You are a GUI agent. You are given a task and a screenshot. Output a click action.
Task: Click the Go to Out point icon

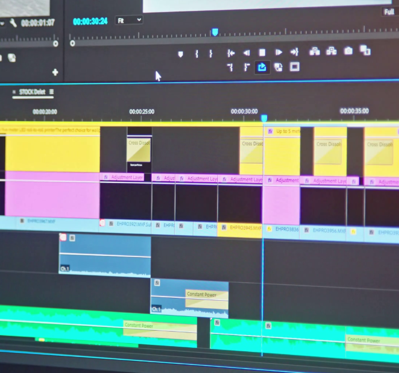coord(295,52)
